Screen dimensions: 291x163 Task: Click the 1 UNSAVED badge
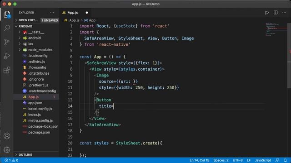(x=50, y=20)
